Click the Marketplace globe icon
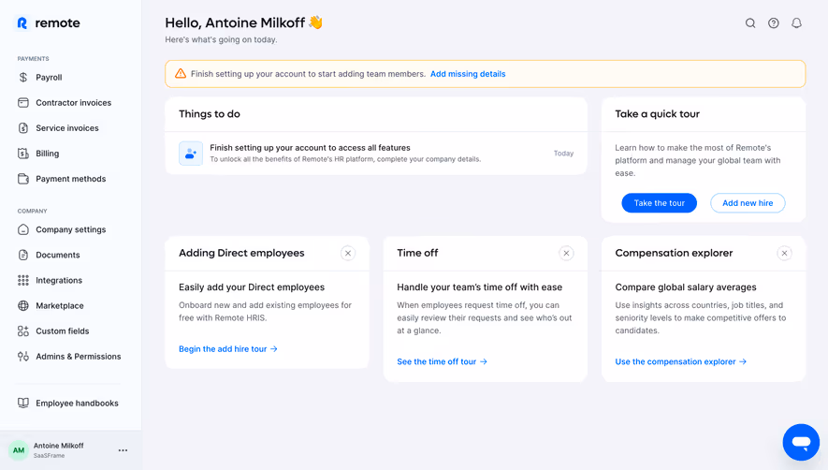 [23, 305]
